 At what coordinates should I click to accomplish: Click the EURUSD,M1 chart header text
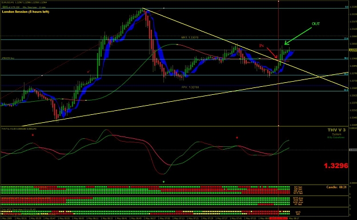point(25,2)
